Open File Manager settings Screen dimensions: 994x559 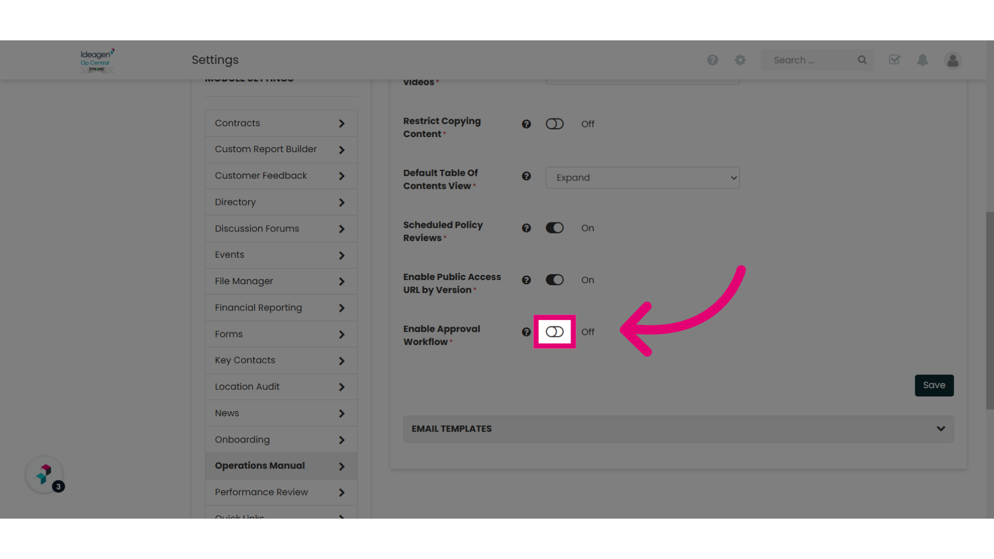pyautogui.click(x=281, y=282)
